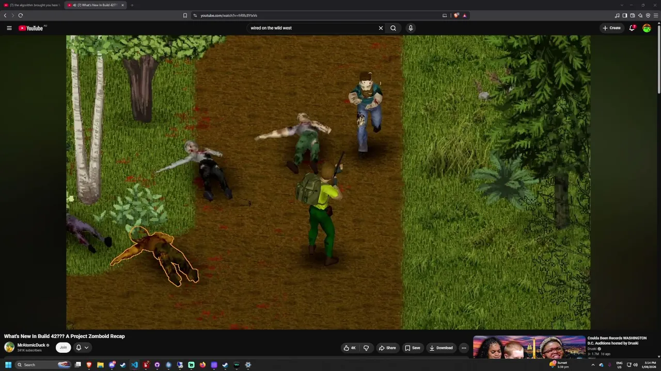Bookmark this page with the bookmark icon
The width and height of the screenshot is (661, 371).
(x=185, y=15)
